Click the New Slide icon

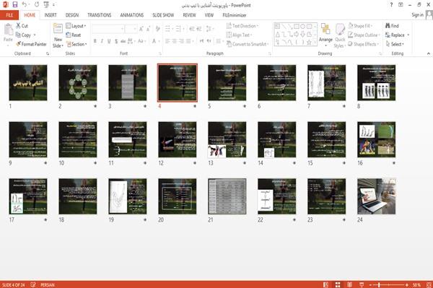[x=58, y=29]
